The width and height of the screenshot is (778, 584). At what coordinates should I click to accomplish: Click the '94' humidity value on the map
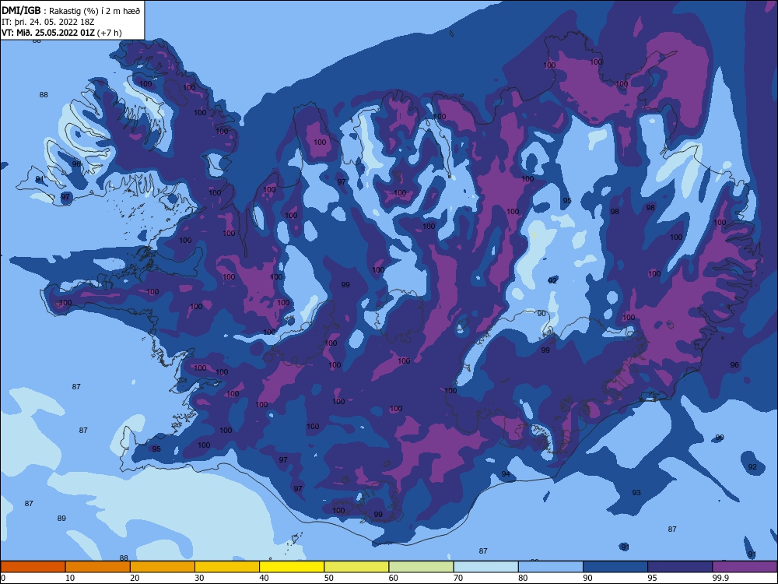(506, 474)
